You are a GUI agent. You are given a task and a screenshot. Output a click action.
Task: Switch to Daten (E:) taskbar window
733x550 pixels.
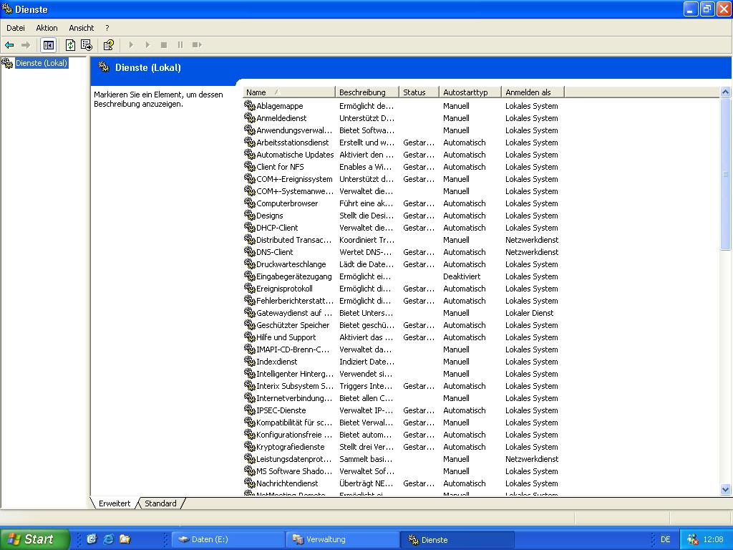pyautogui.click(x=228, y=539)
